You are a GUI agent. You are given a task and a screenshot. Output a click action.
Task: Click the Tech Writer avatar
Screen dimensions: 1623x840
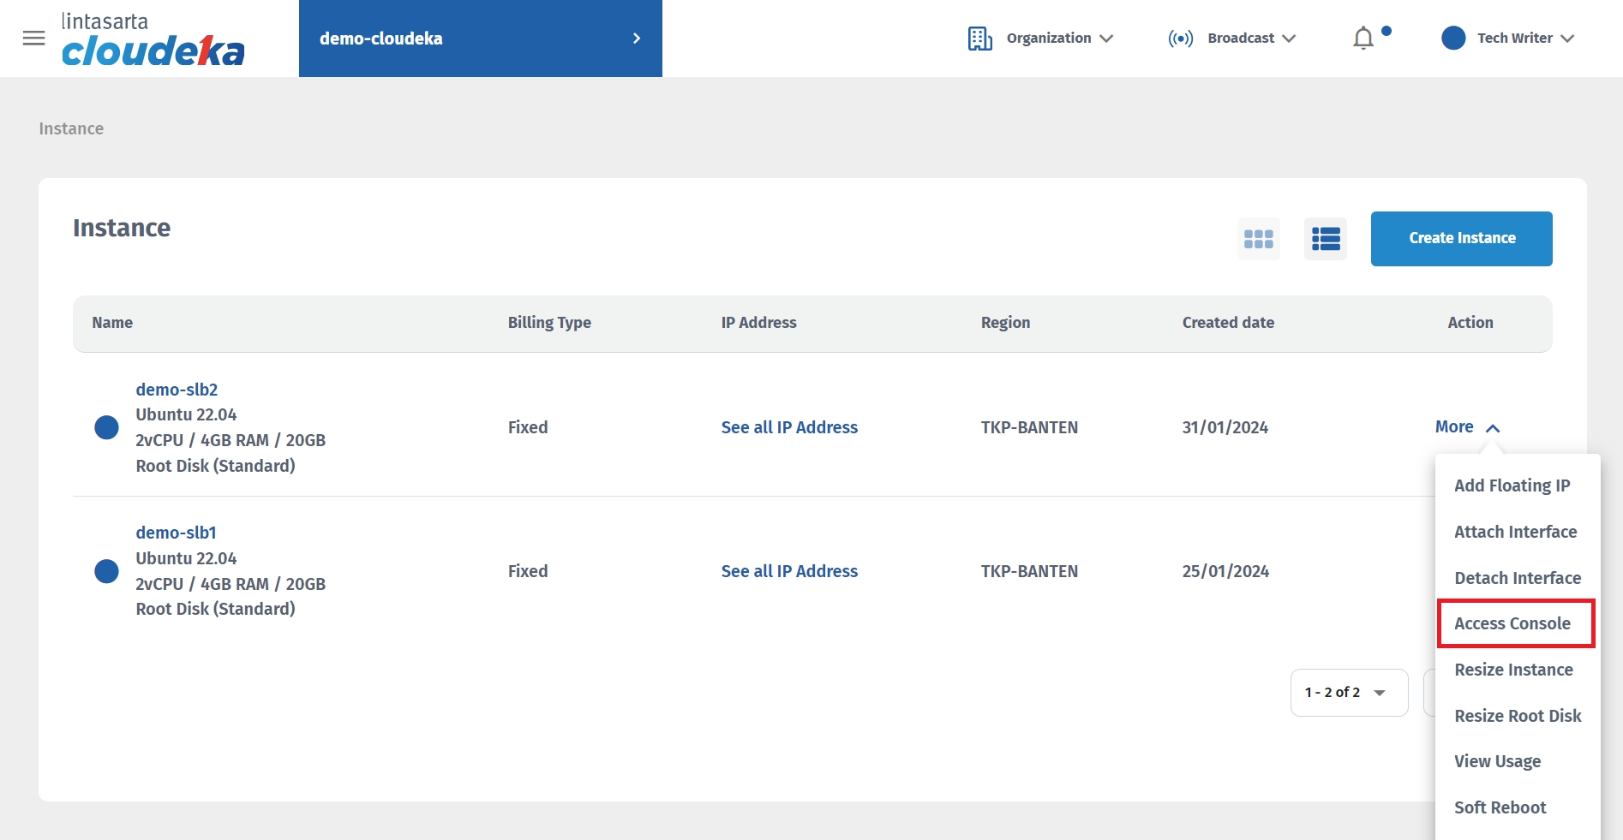pos(1453,39)
